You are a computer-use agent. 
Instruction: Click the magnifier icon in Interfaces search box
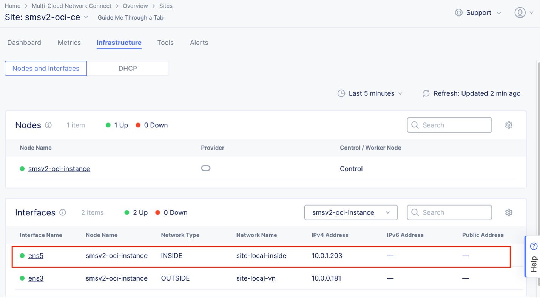point(415,212)
